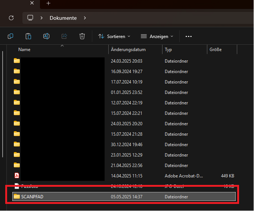Click the monitor icon in address bar

pos(30,18)
